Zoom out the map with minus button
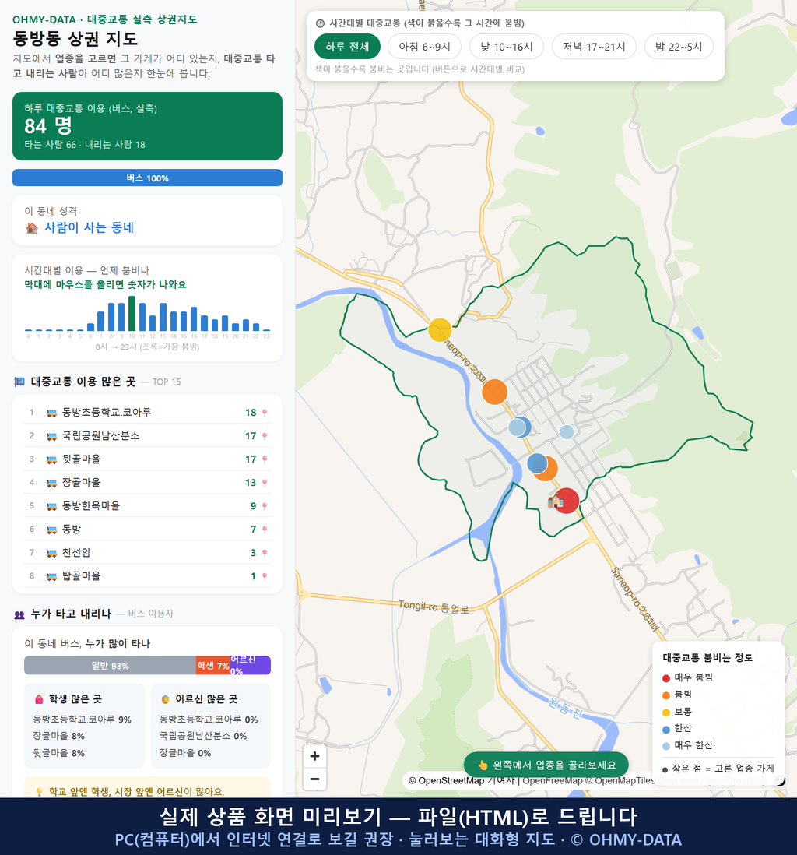The width and height of the screenshot is (797, 855). (x=314, y=779)
